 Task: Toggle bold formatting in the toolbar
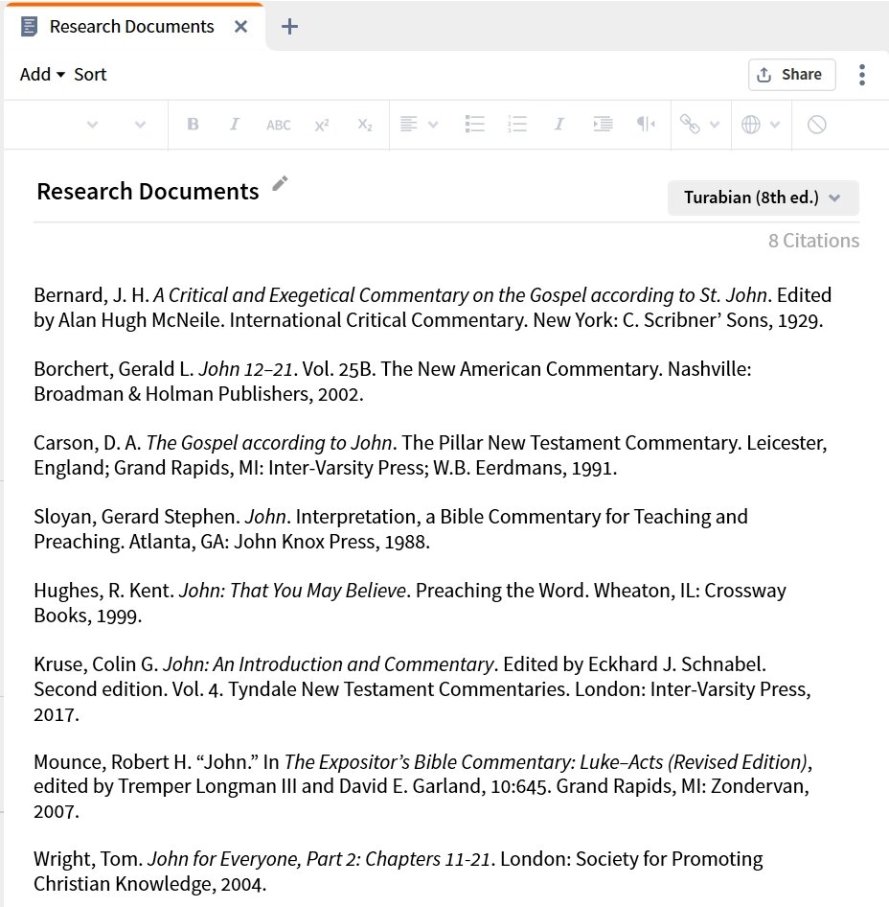[x=193, y=125]
